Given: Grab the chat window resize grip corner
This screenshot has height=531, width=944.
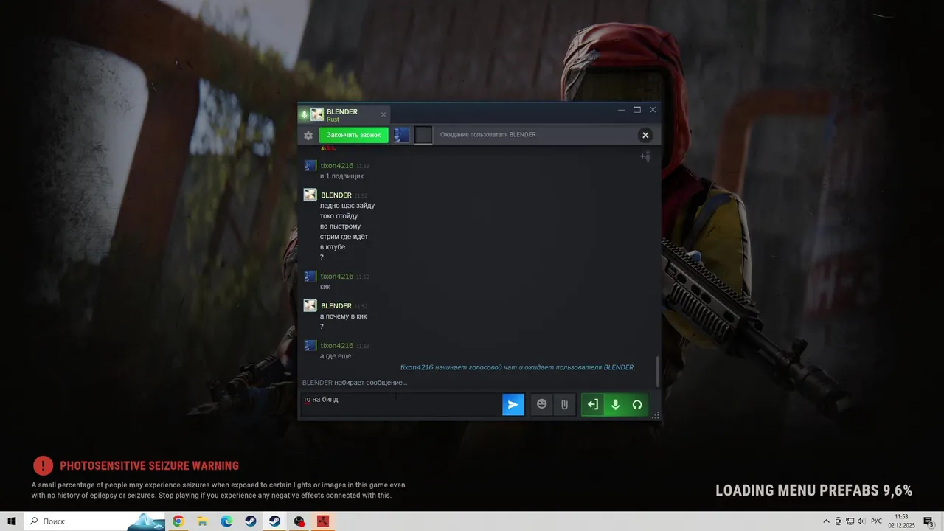Looking at the screenshot, I should [656, 416].
